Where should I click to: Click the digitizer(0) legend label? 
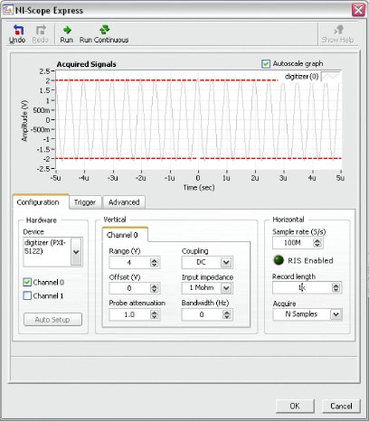click(302, 77)
